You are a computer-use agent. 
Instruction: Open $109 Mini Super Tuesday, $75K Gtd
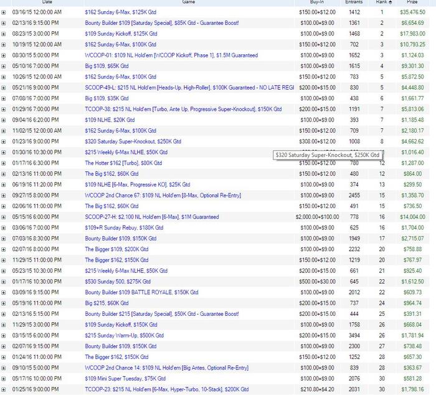[x=125, y=379]
